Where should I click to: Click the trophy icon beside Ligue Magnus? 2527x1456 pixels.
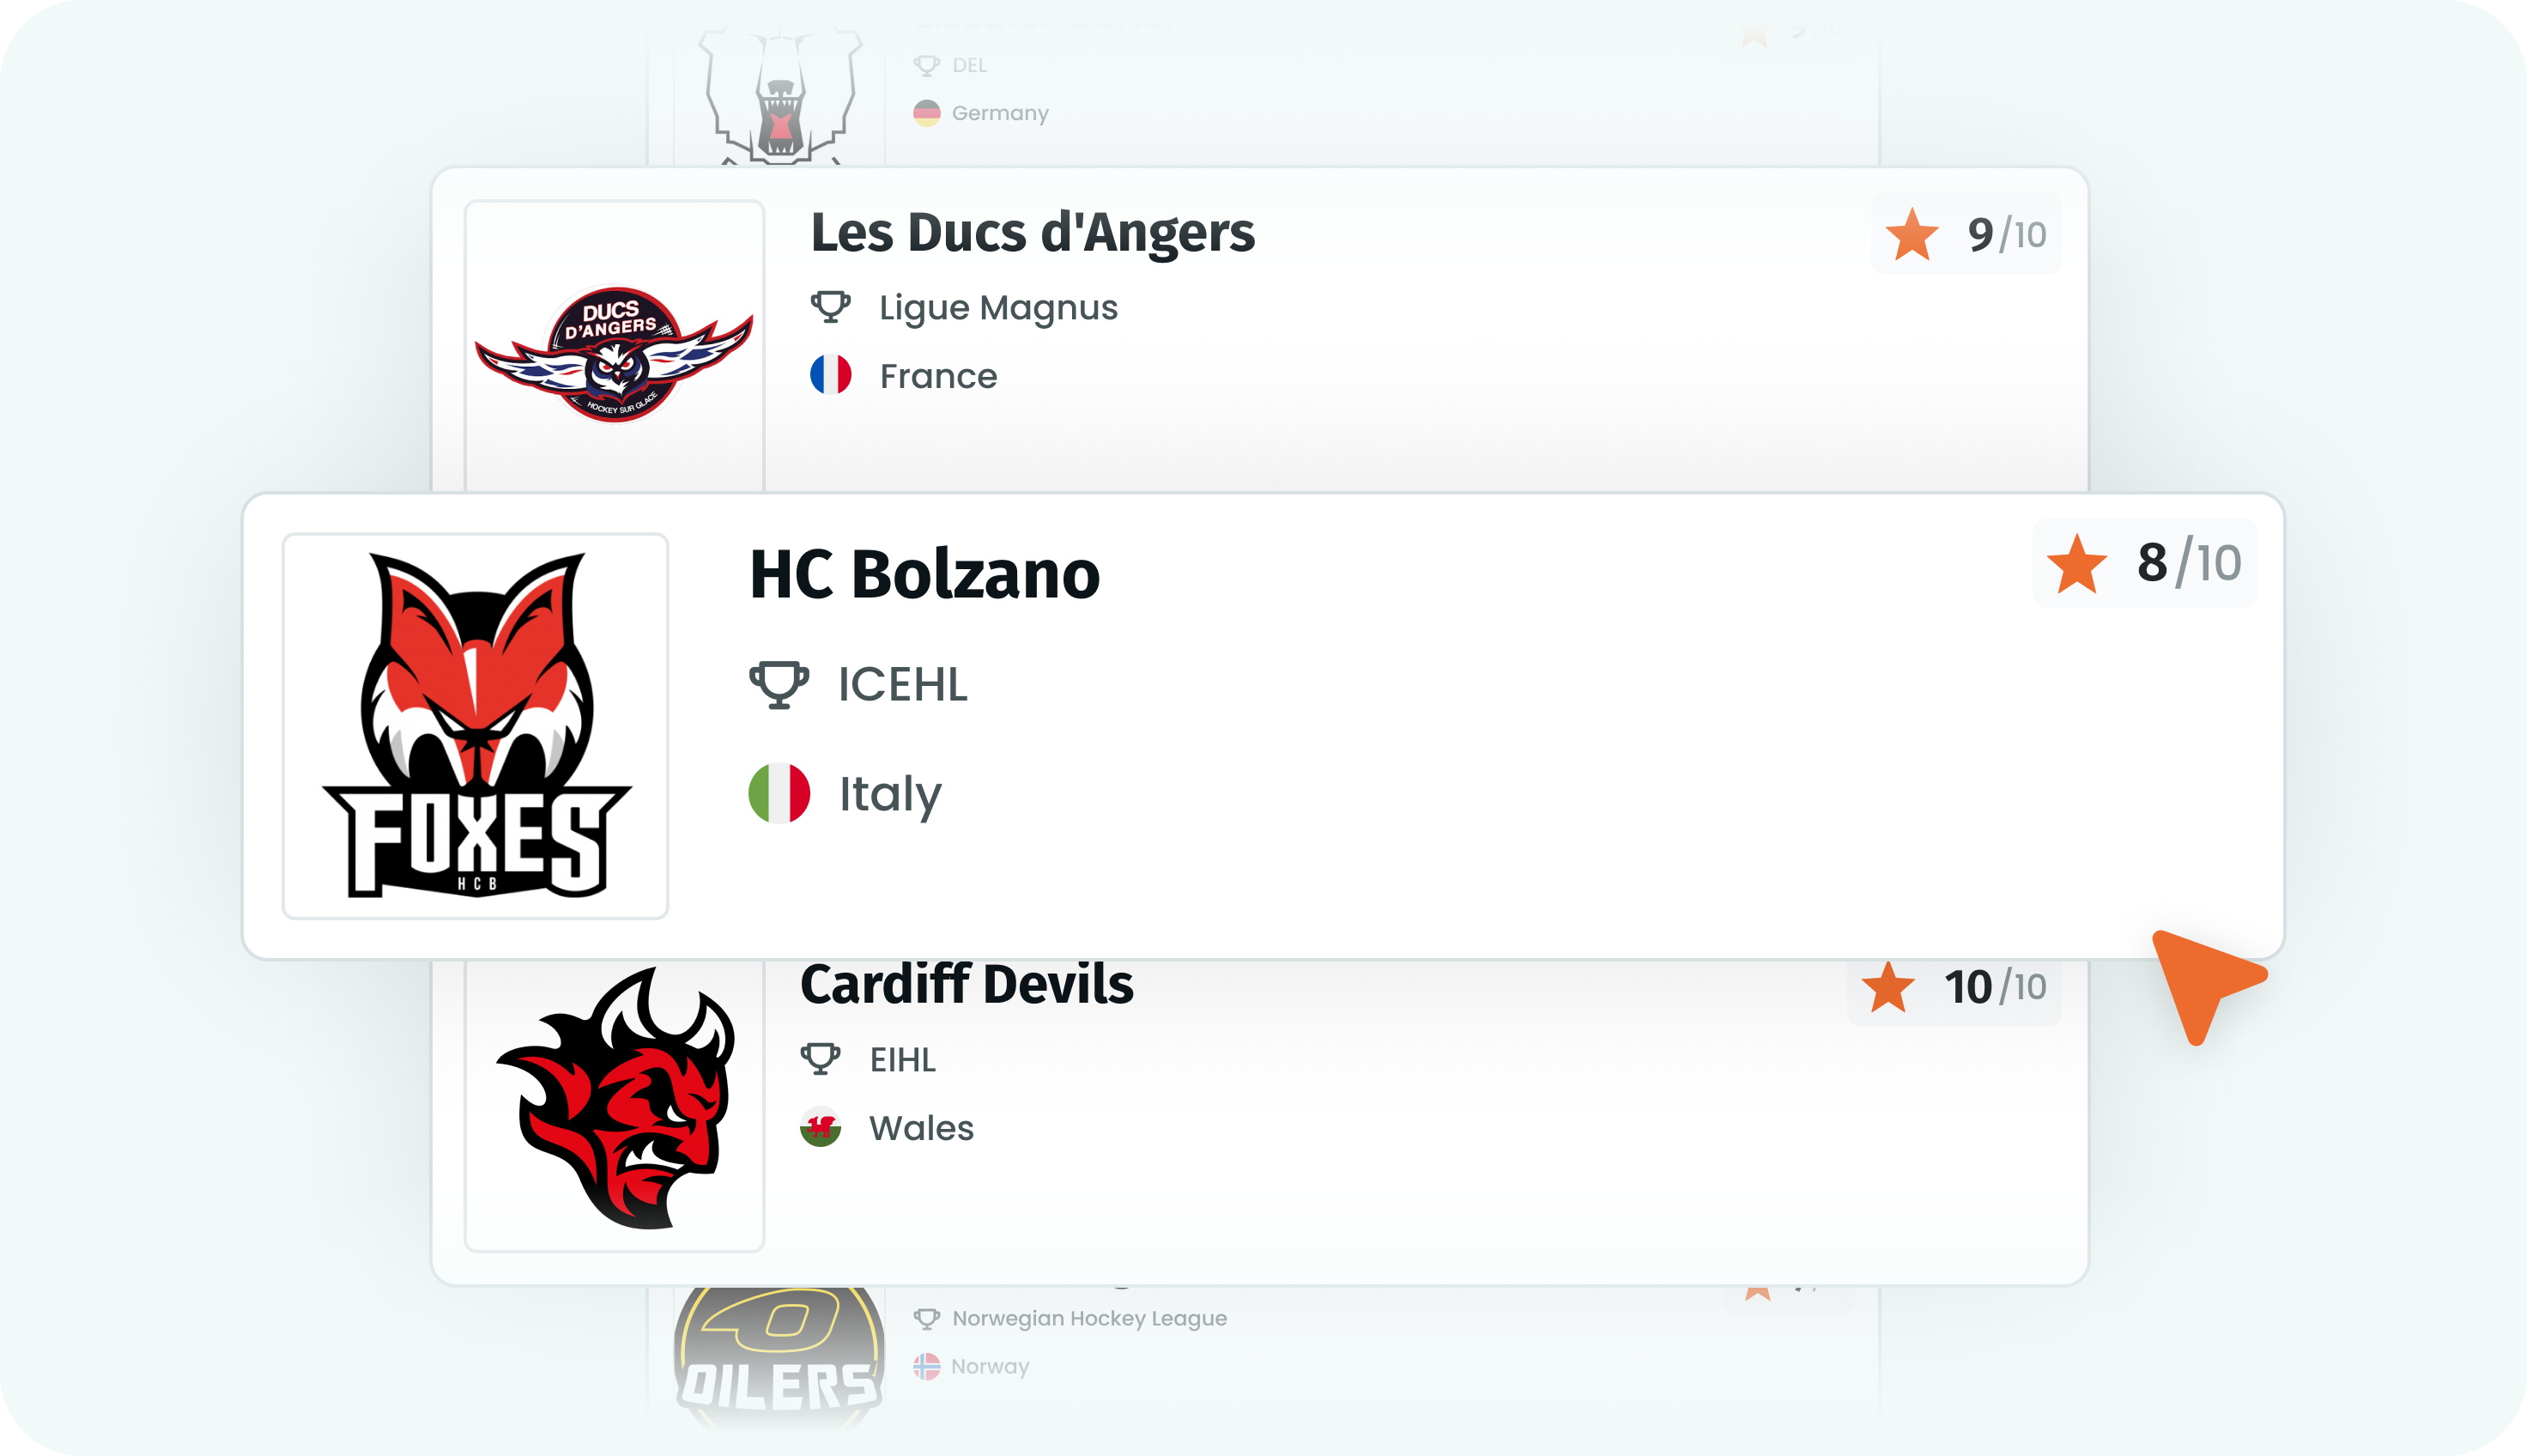tap(831, 307)
